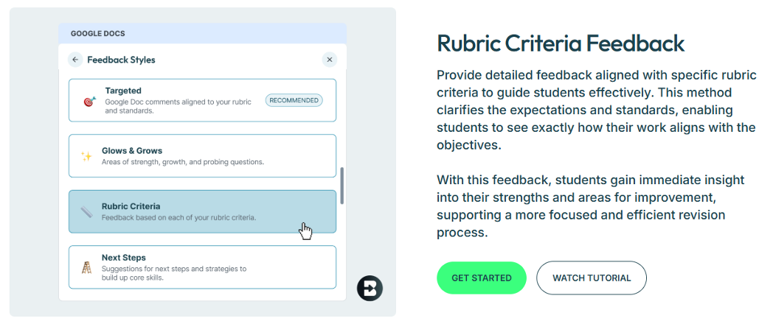Image resolution: width=773 pixels, height=321 pixels.
Task: Select the Rubric Criteria option title
Action: coord(131,206)
